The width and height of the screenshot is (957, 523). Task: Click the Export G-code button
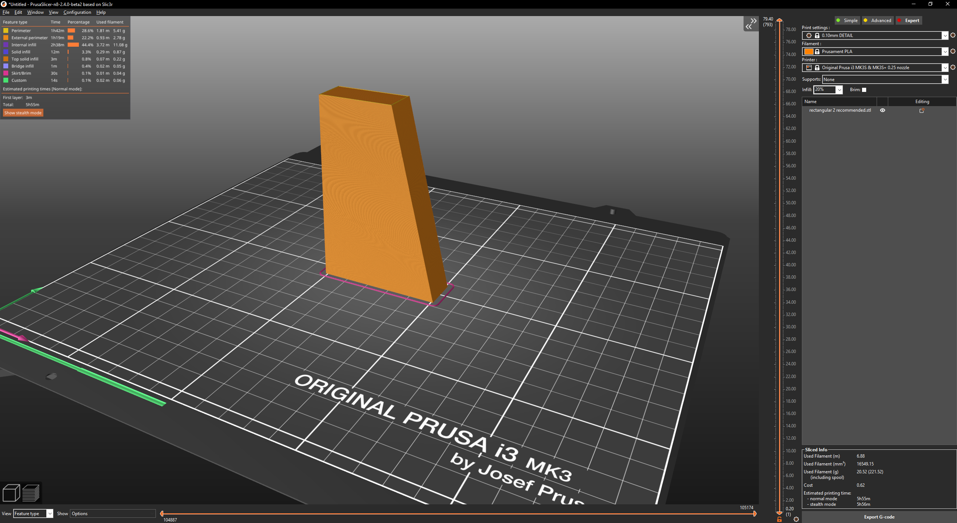click(878, 517)
